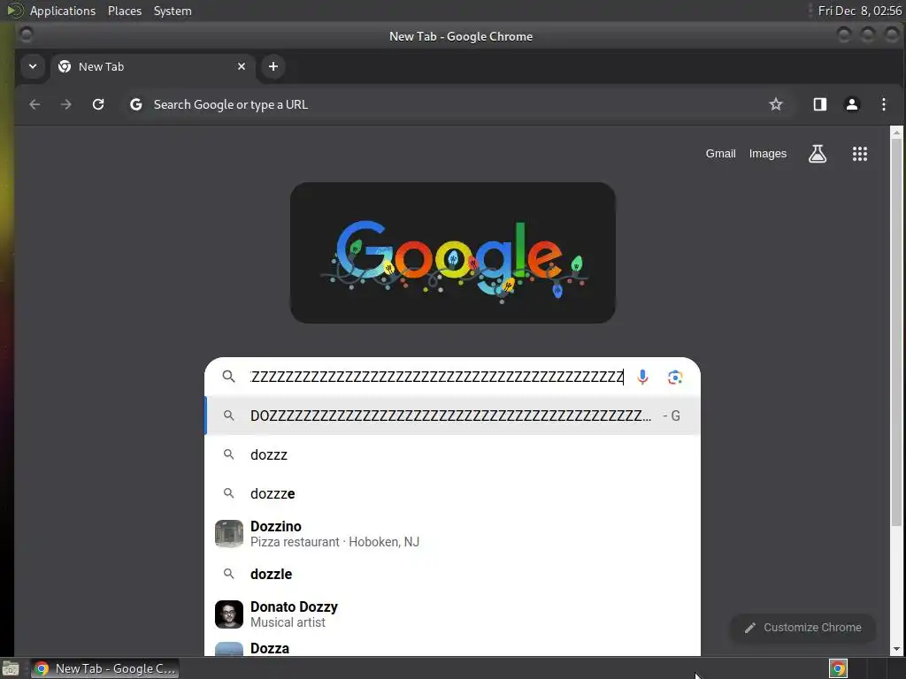906x679 pixels.
Task: Click the scrollbar up arrow
Action: click(x=896, y=133)
